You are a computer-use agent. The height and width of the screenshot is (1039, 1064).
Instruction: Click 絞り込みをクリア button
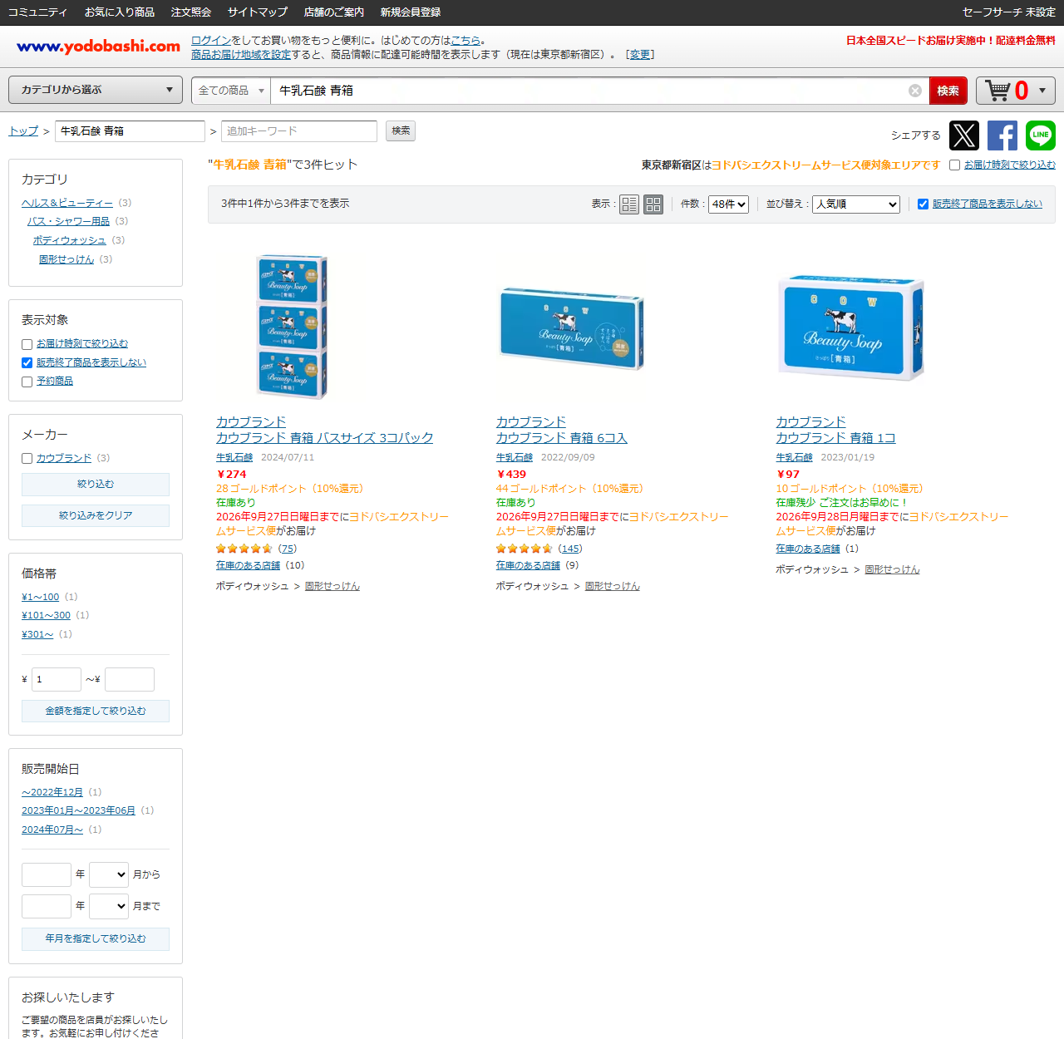point(96,516)
